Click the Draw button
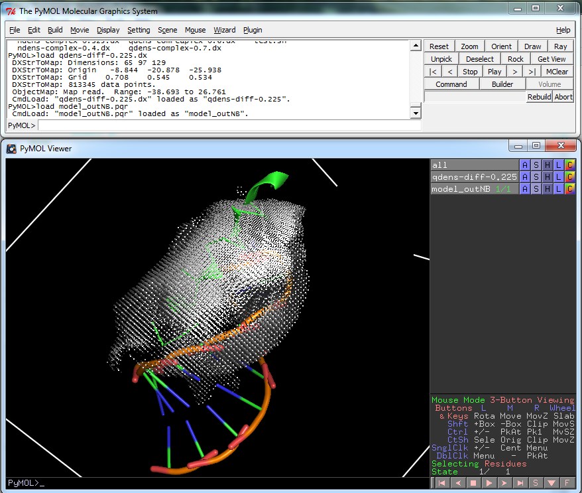582x493 pixels. click(533, 46)
